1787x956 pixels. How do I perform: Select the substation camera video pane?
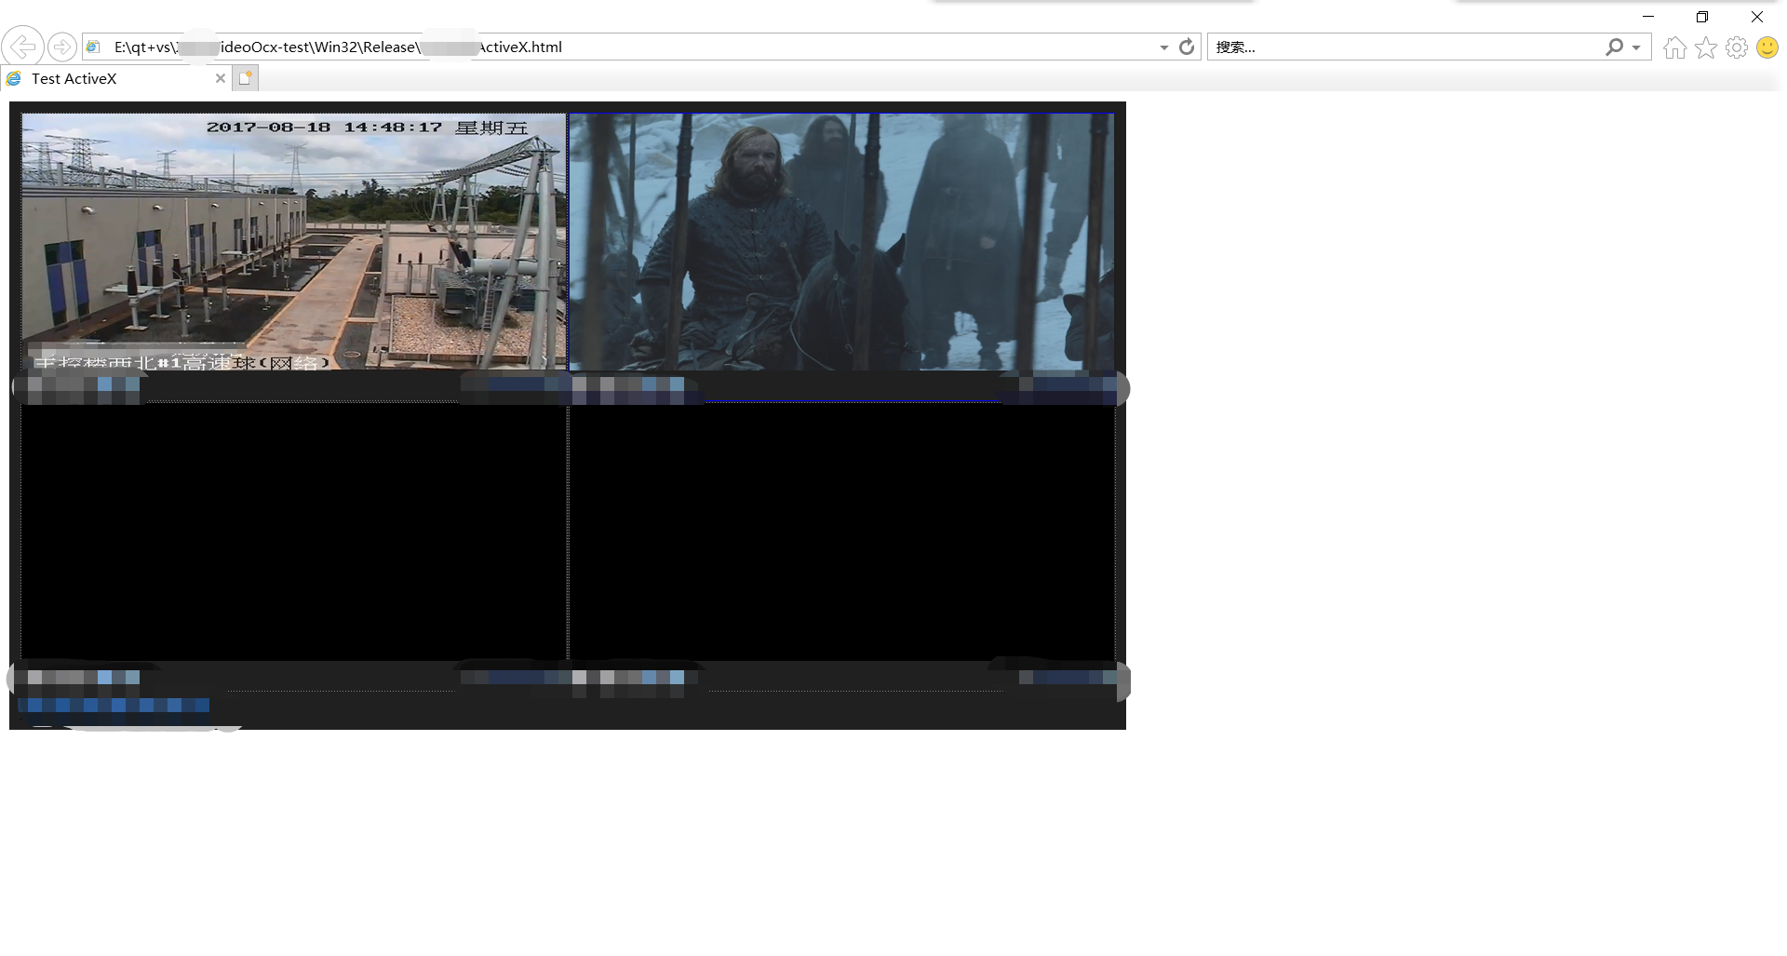coord(294,241)
